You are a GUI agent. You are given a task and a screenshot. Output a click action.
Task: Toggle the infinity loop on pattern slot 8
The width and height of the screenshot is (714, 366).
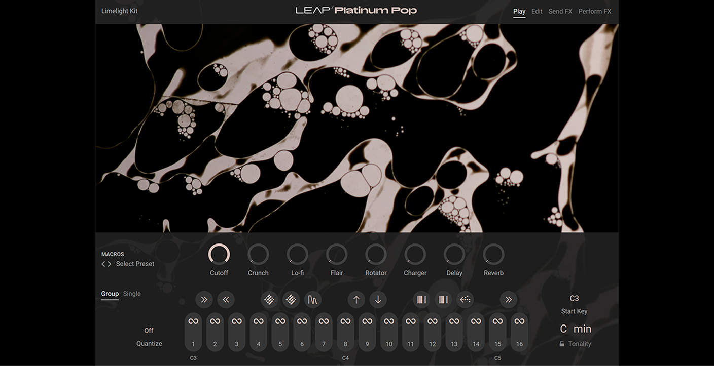[345, 320]
